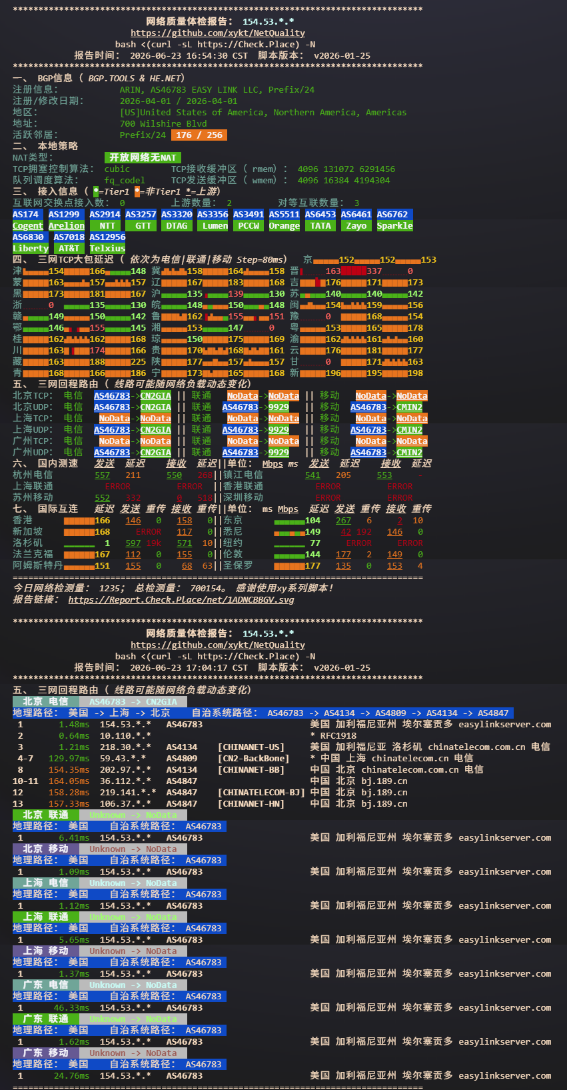Select the Orange provider label
The height and width of the screenshot is (1090, 567).
[284, 225]
